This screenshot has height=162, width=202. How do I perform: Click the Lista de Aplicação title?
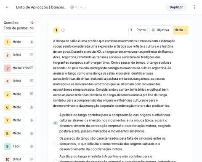[x=41, y=7]
